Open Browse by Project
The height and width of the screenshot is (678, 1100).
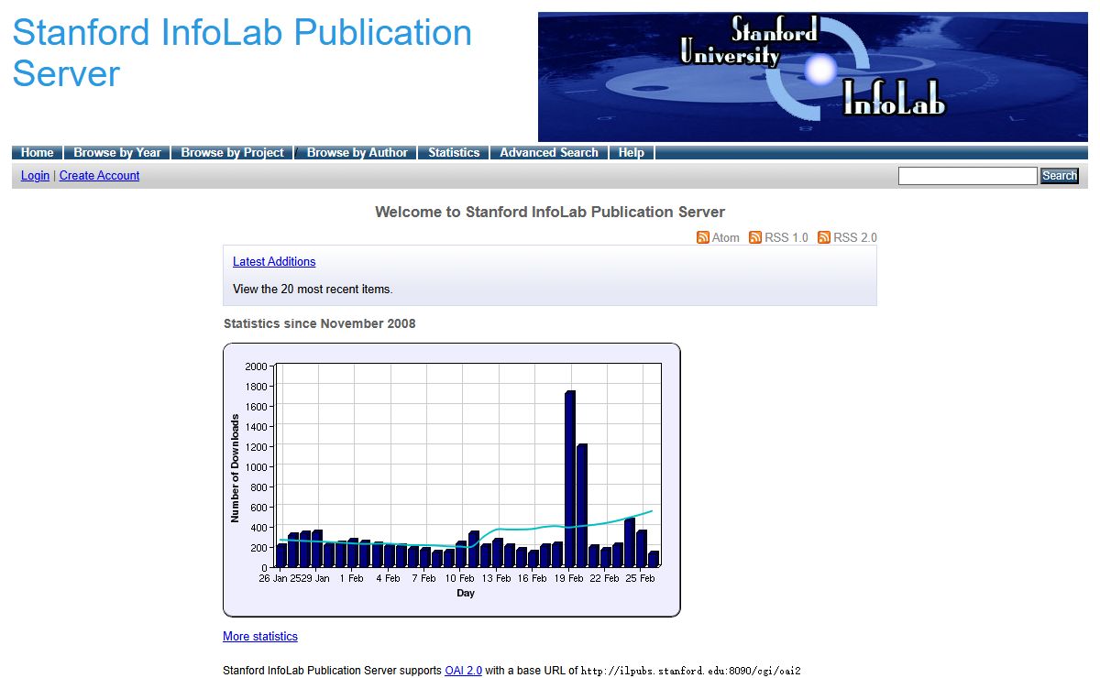tap(233, 153)
